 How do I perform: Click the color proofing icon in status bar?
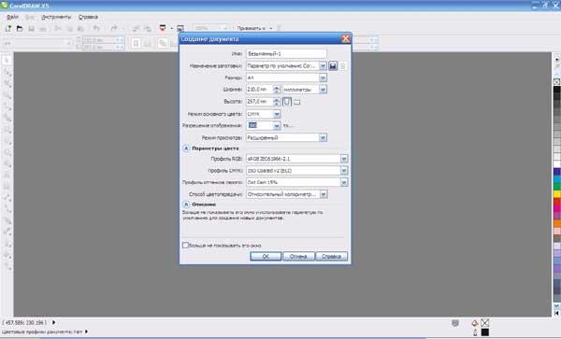click(455, 323)
